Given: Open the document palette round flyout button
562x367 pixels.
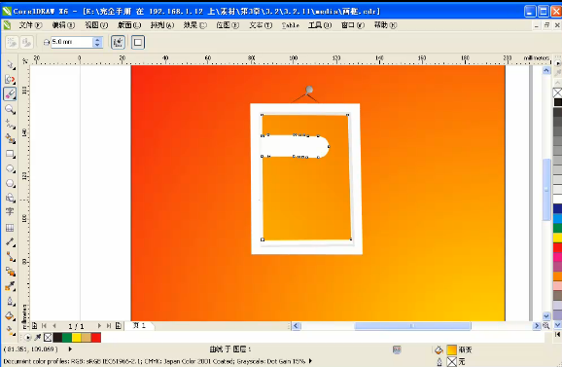Looking at the screenshot, I should click(x=27, y=337).
